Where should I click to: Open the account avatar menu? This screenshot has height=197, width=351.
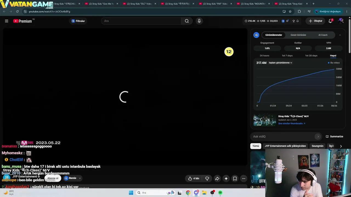(341, 21)
